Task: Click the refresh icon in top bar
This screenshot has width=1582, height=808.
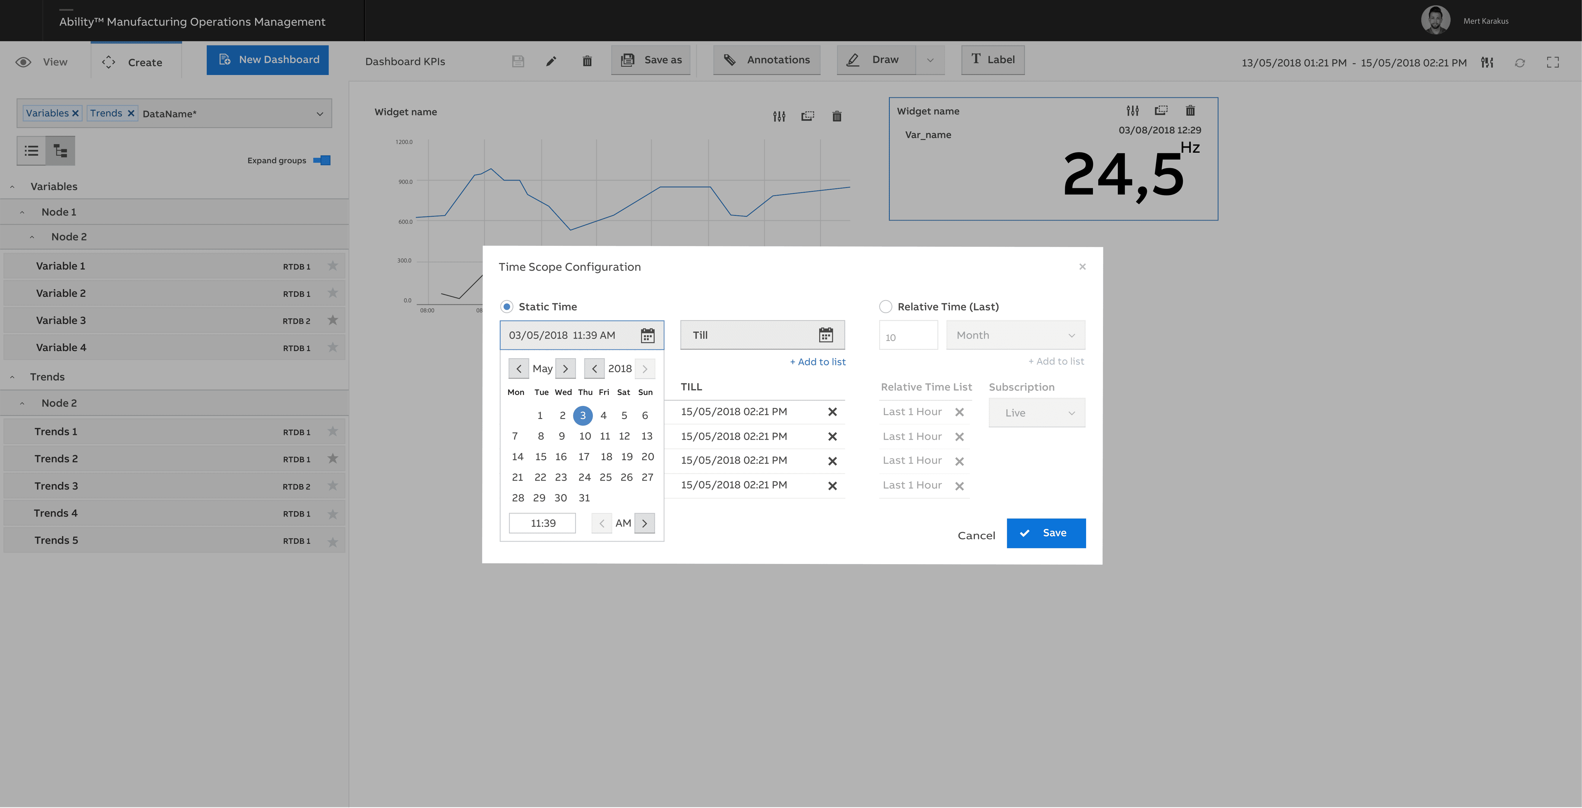Action: tap(1519, 63)
